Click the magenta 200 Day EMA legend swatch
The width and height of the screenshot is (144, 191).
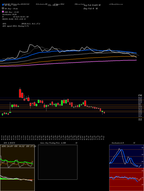[x=3, y=12]
